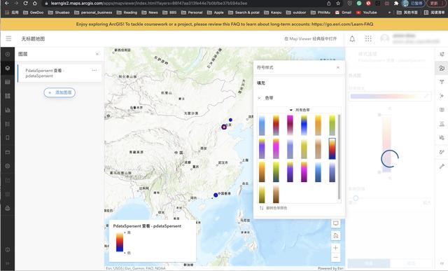The image size is (448, 271).
Task: Open the Pop-ups icon in right toolbar
Action: pos(442,110)
